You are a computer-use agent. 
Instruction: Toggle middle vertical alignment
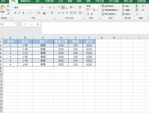click(63, 7)
